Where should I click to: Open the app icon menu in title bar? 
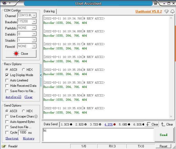[4, 3]
